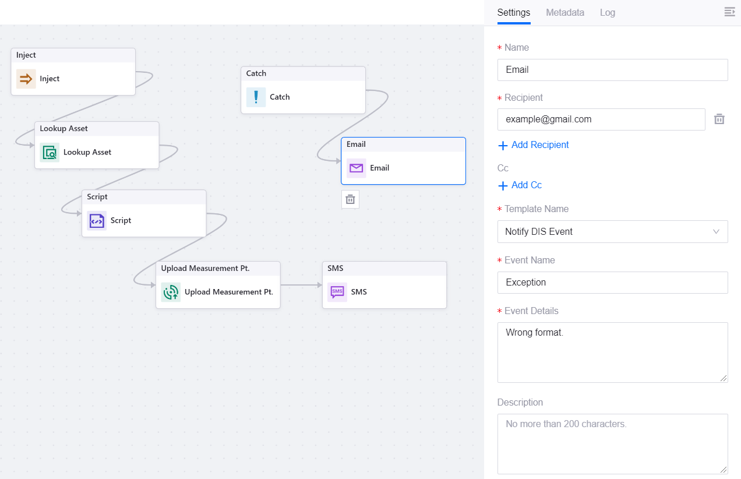Select the Lookup Asset node icon
The width and height of the screenshot is (741, 479).
coord(50,152)
